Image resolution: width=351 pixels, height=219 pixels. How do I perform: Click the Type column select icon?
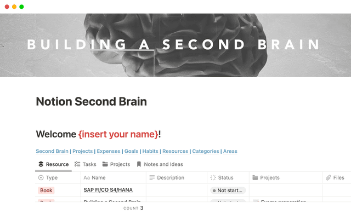tap(41, 178)
